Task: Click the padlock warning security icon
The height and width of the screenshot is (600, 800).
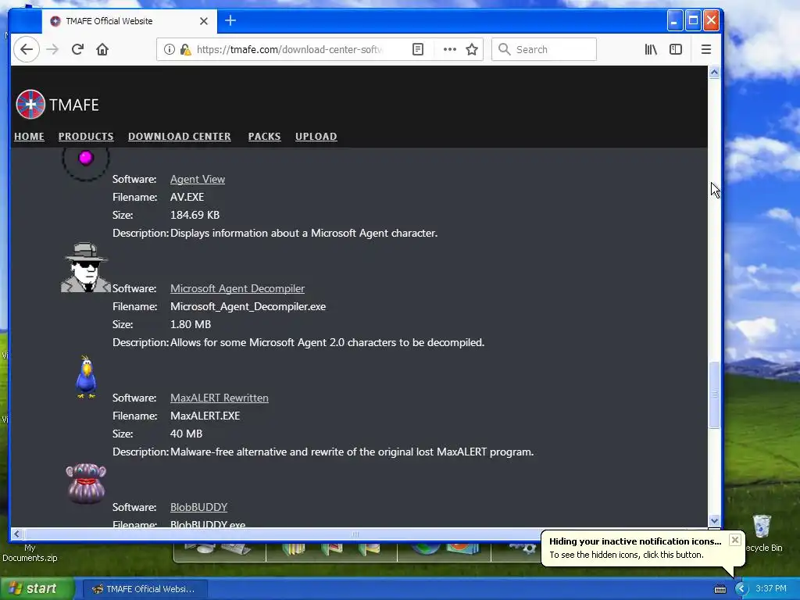Action: 186,49
